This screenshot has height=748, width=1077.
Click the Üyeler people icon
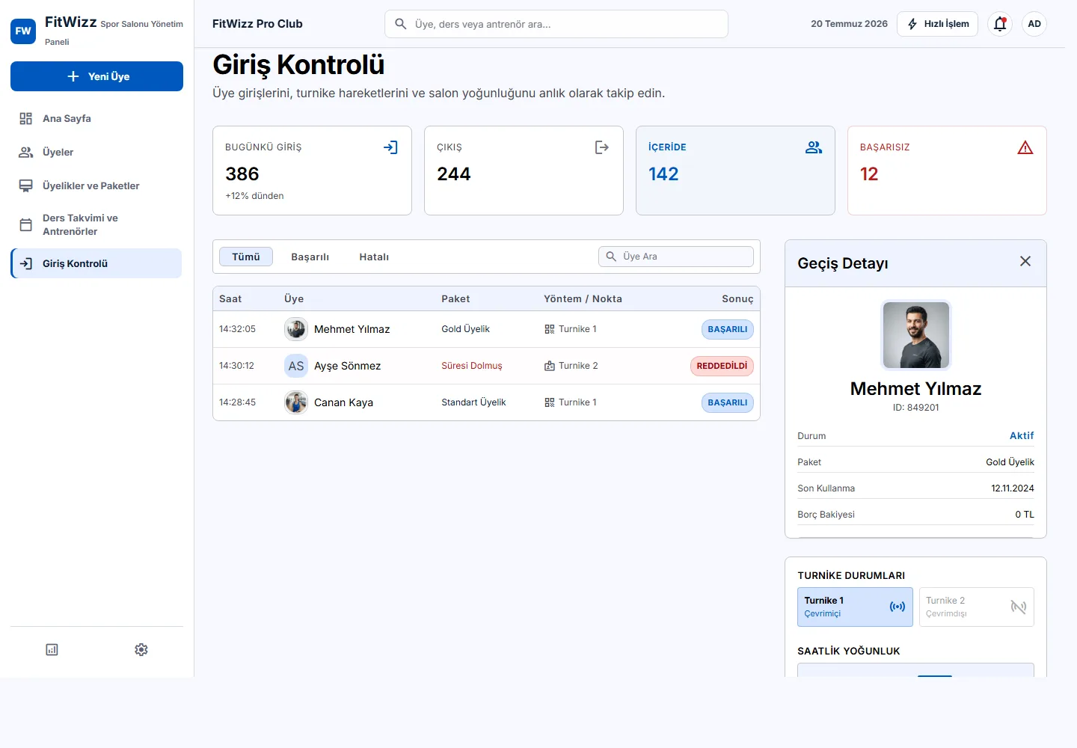point(26,152)
